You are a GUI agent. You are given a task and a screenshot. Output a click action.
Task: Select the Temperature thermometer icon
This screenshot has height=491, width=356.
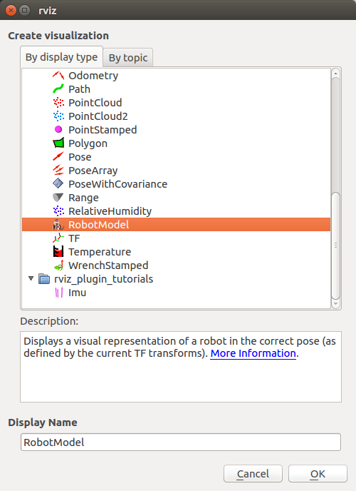click(58, 252)
